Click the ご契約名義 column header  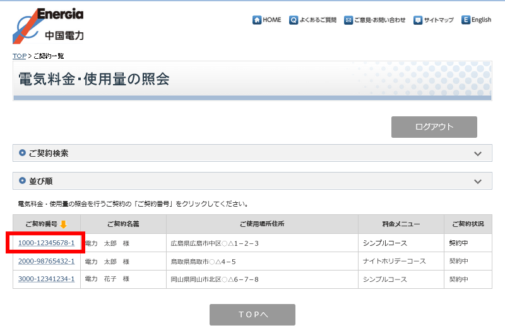click(123, 224)
